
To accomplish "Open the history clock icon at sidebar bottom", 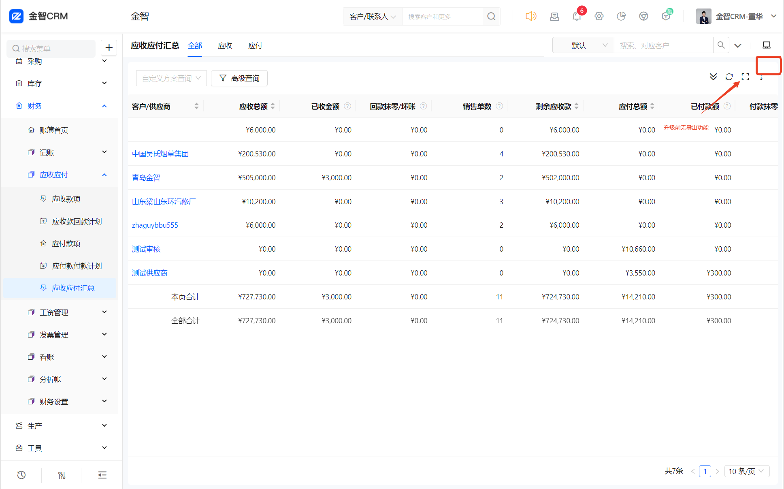I will pyautogui.click(x=21, y=475).
